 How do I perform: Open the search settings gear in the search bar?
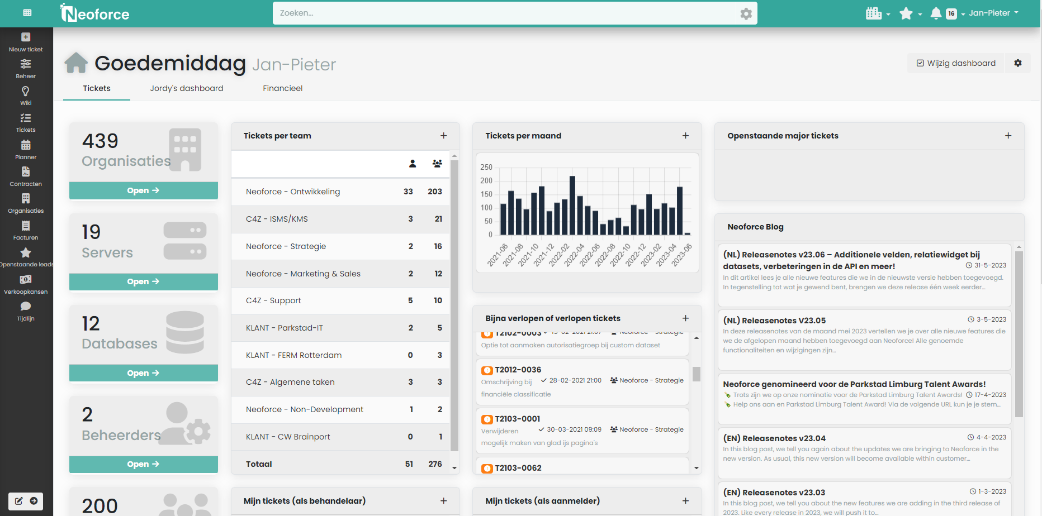coord(746,13)
